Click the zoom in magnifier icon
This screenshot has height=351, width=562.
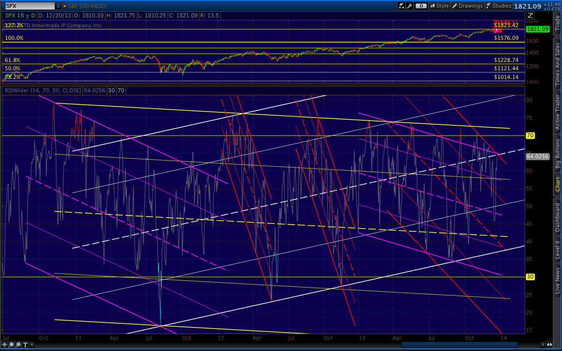pyautogui.click(x=12, y=344)
